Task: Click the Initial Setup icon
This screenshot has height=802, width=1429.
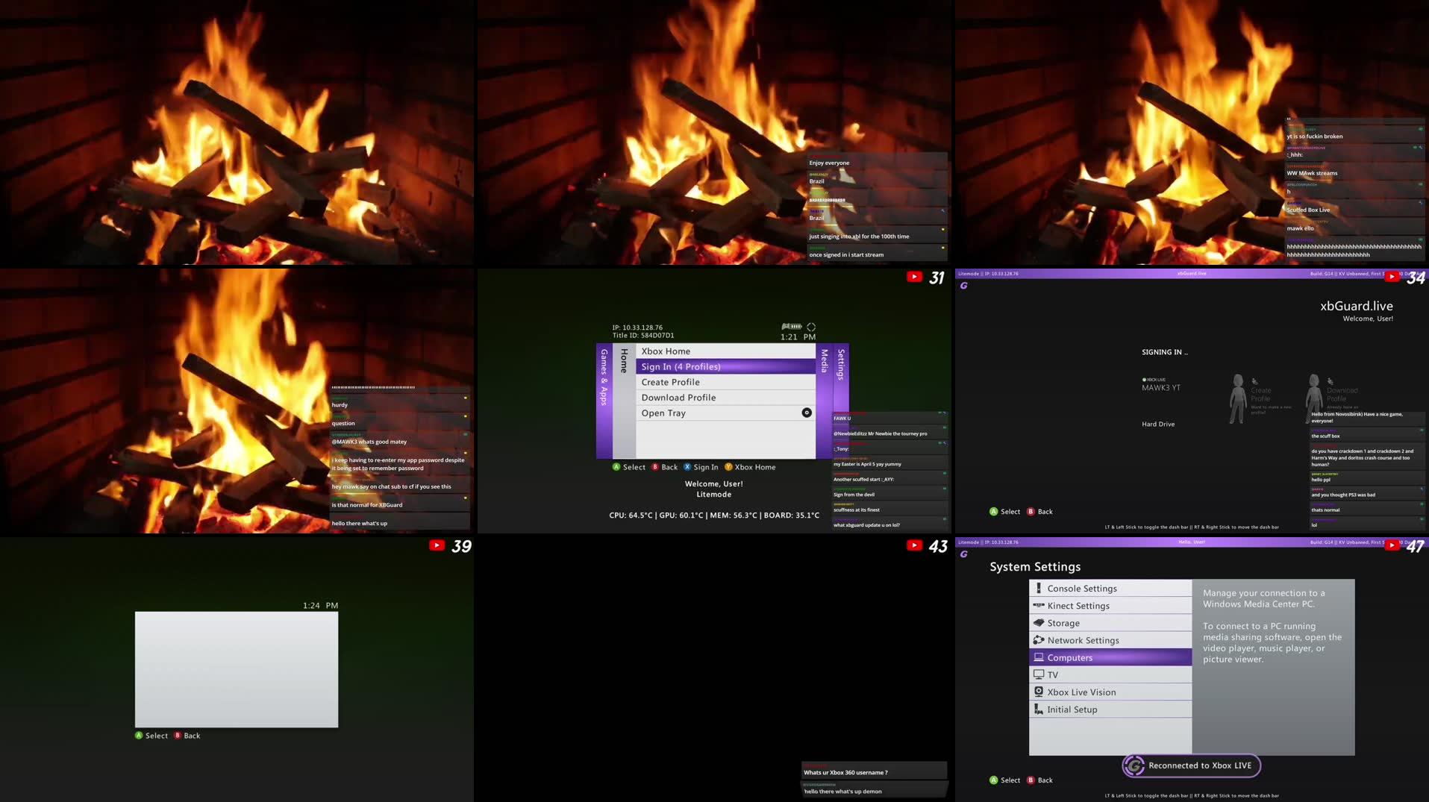Action: click(x=1039, y=709)
